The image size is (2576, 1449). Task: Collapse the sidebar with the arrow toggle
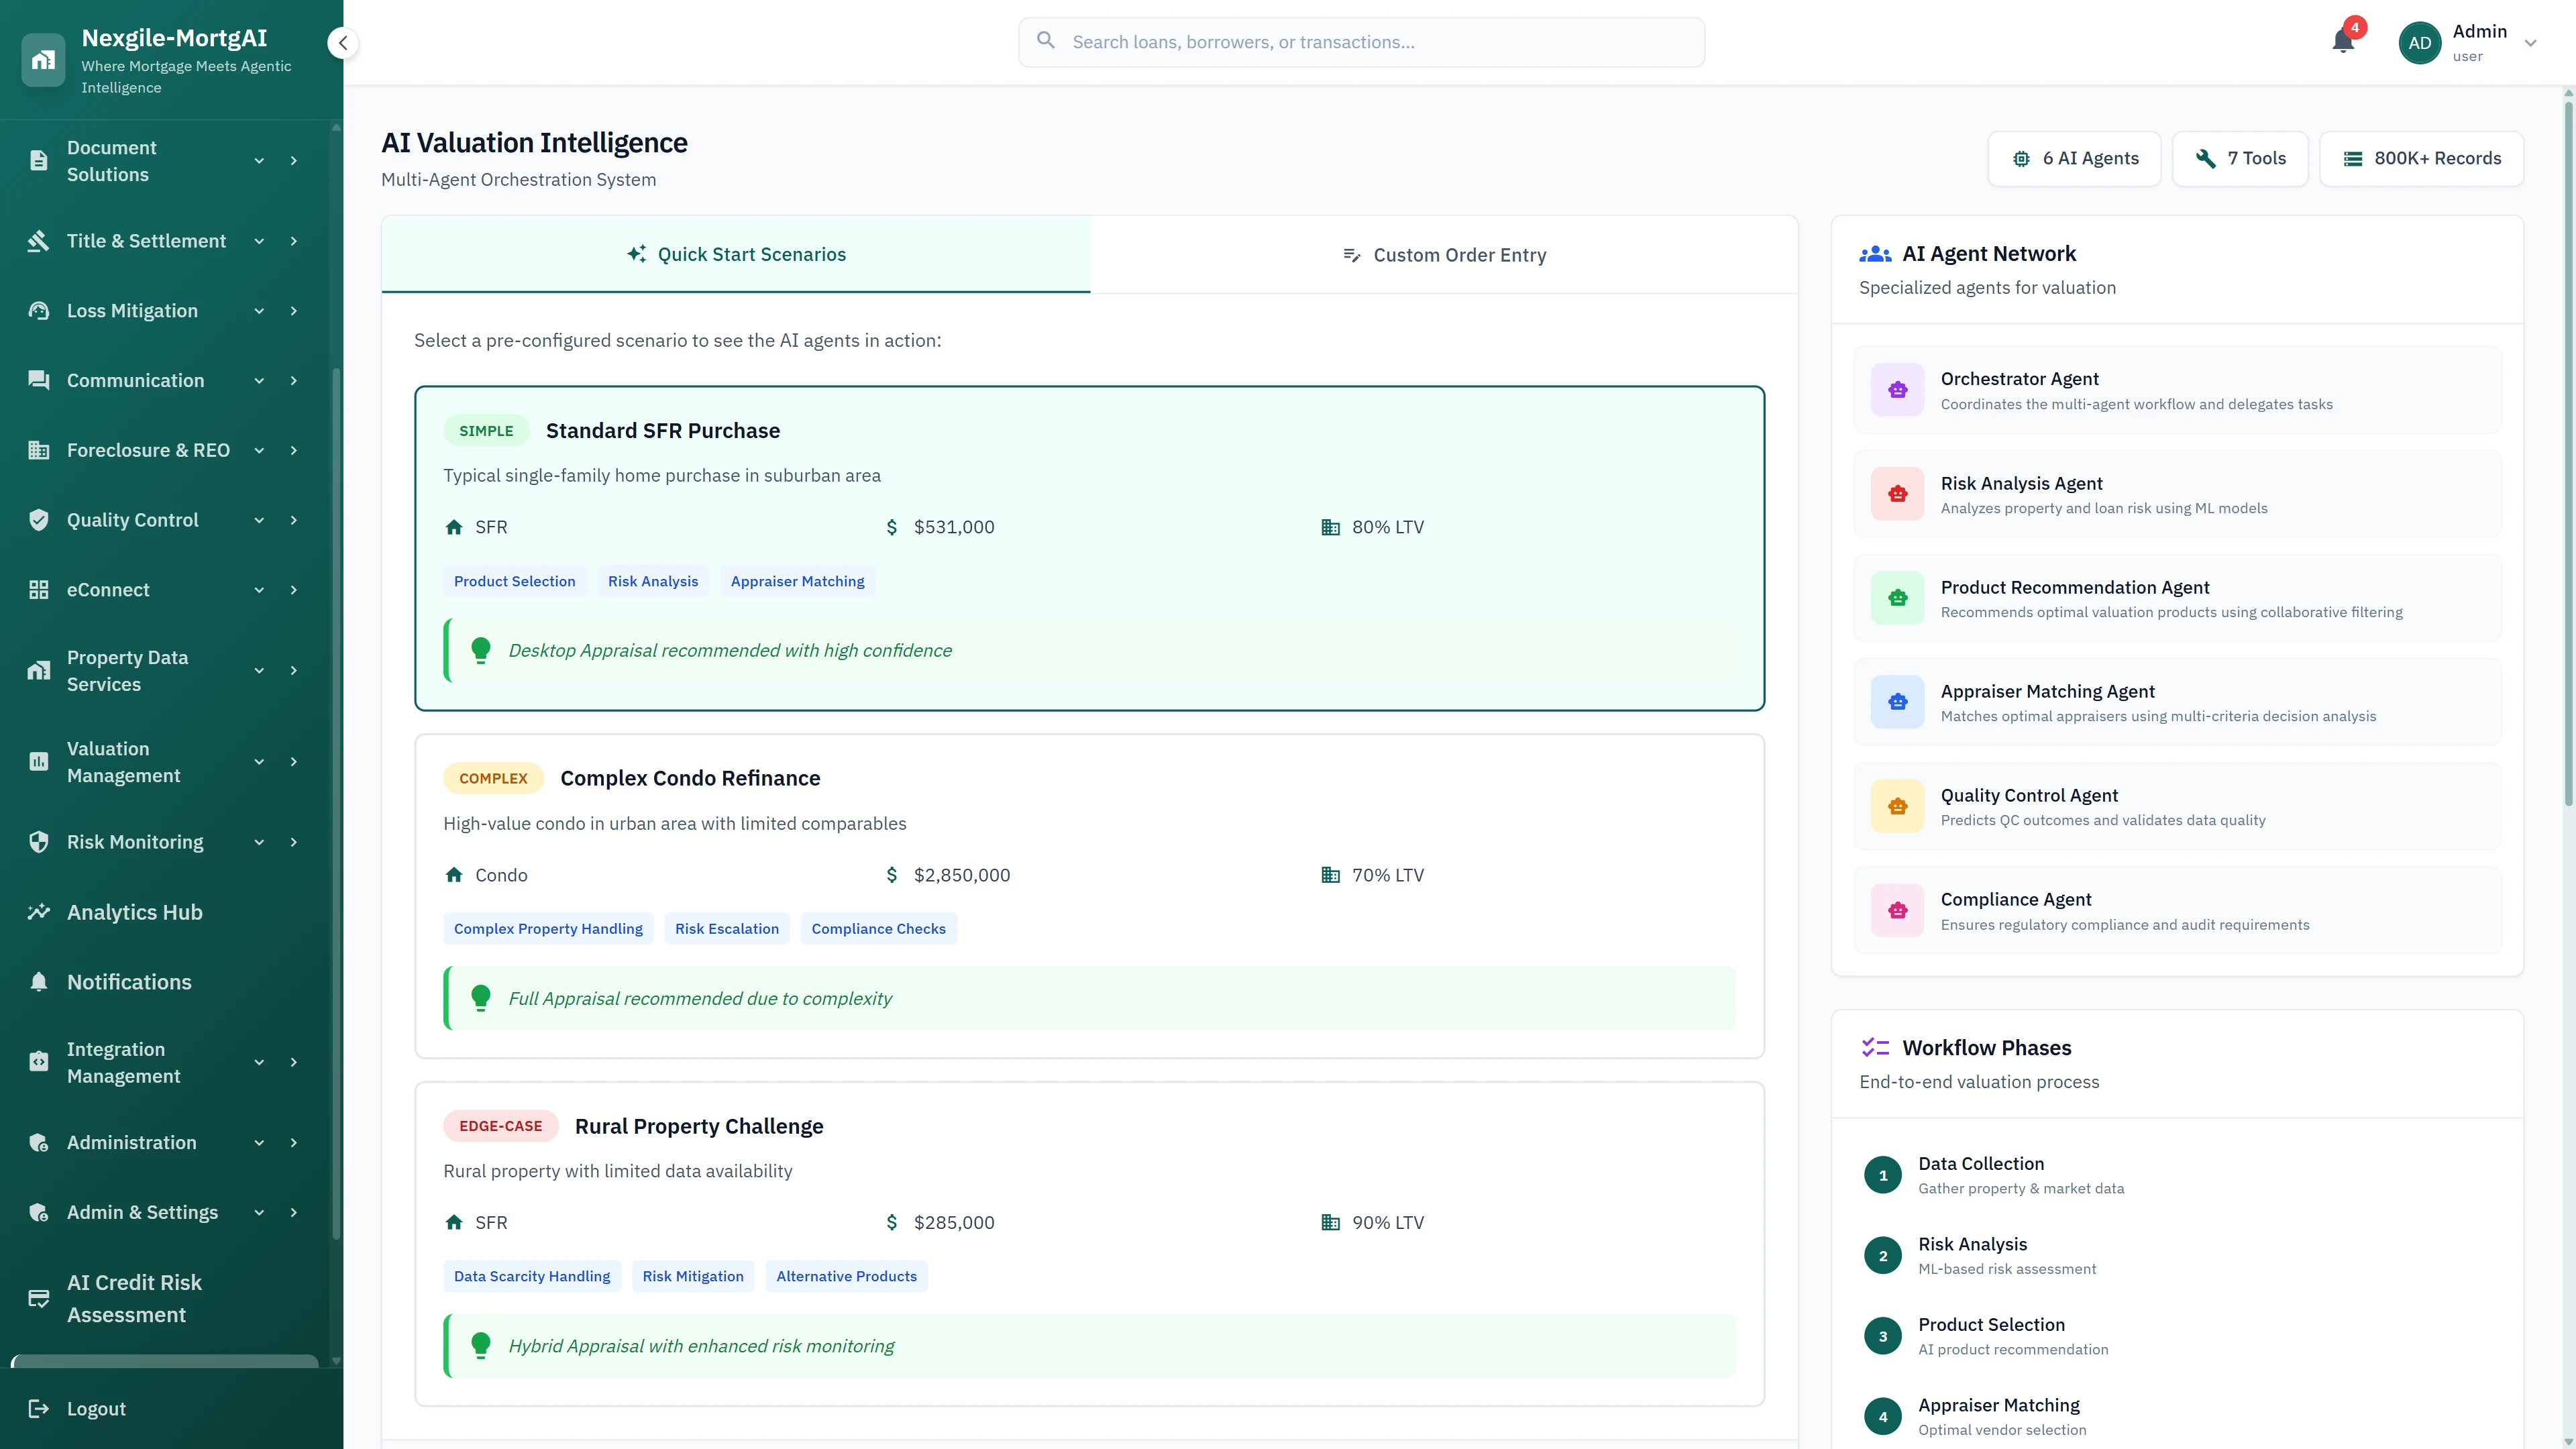pos(343,42)
